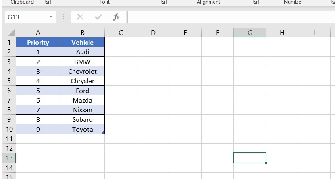Select the cell containing Chrysler
Image resolution: width=335 pixels, height=179 pixels.
coord(83,81)
